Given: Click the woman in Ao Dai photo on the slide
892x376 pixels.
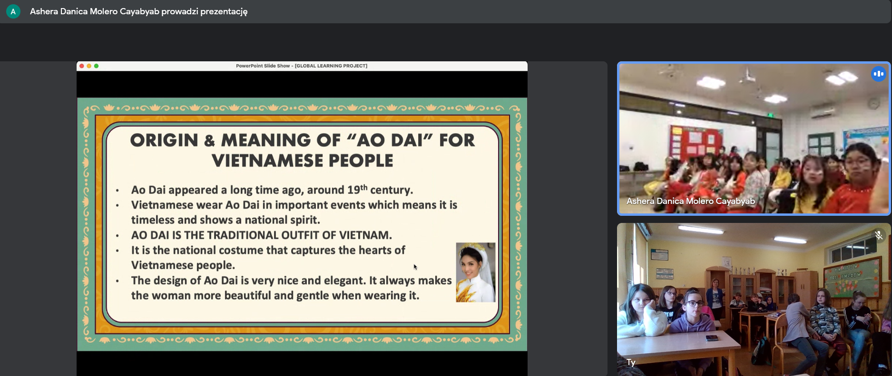Looking at the screenshot, I should (x=475, y=272).
